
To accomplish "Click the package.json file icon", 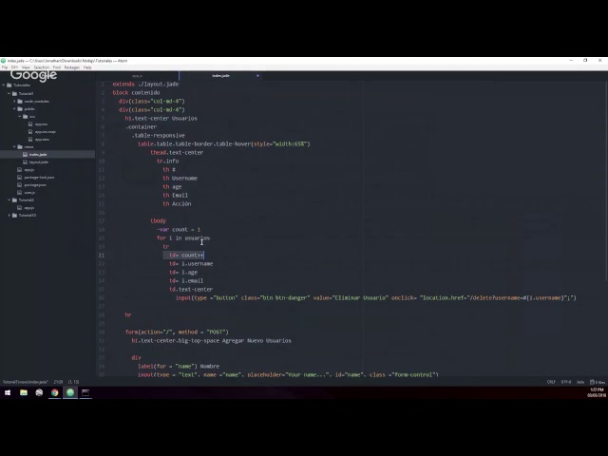I will pos(20,185).
